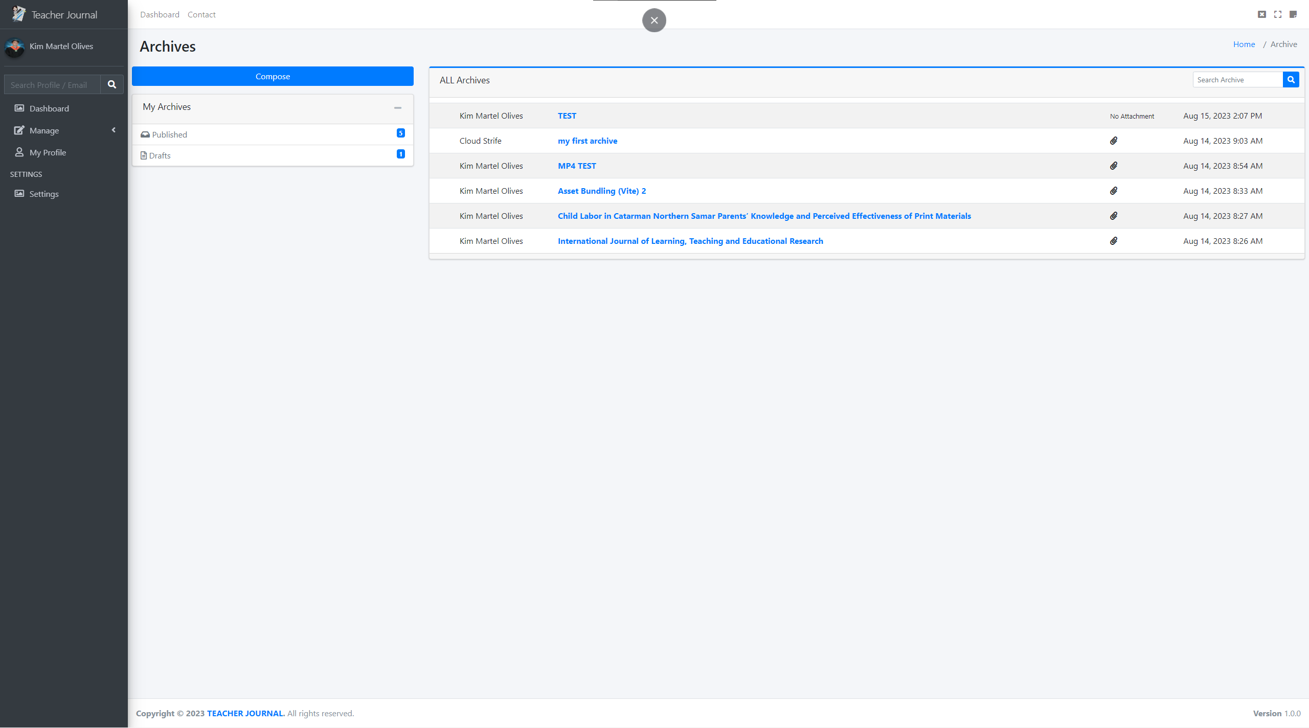Click the Compose button
The height and width of the screenshot is (728, 1309).
point(273,76)
